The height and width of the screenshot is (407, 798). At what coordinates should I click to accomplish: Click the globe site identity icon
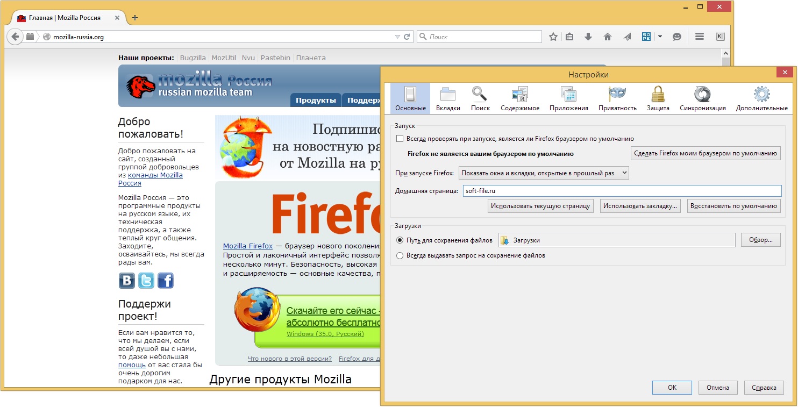46,37
